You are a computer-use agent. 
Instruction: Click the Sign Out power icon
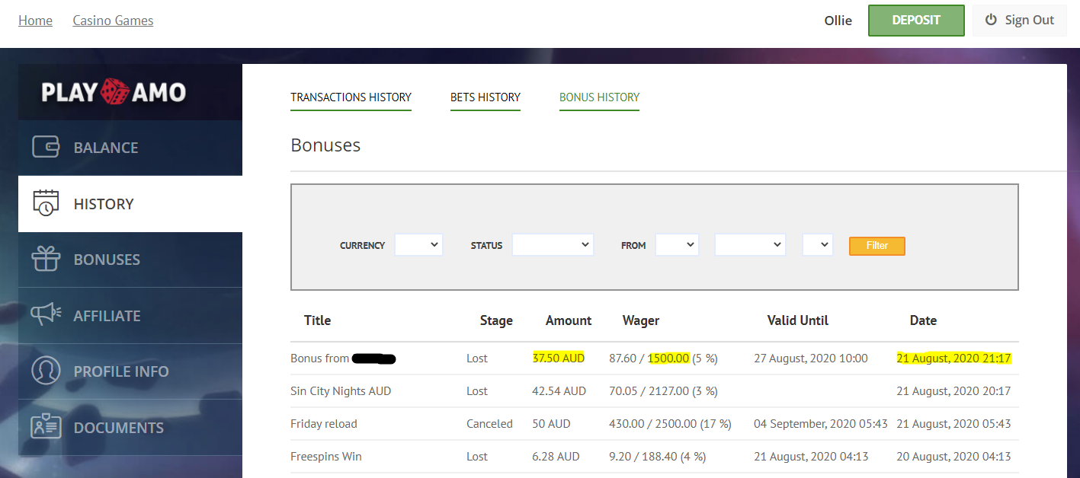[x=991, y=21]
